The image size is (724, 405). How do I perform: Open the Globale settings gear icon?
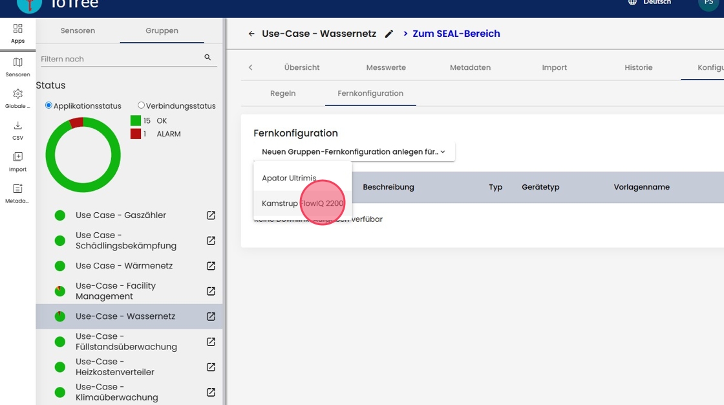(17, 94)
